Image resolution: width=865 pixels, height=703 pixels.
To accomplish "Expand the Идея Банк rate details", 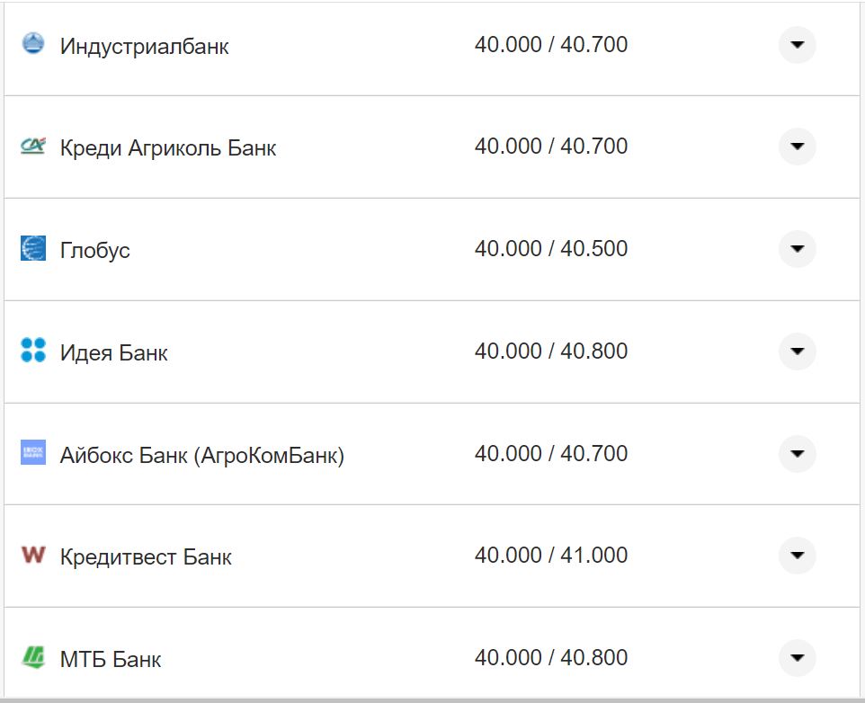I will pos(797,351).
